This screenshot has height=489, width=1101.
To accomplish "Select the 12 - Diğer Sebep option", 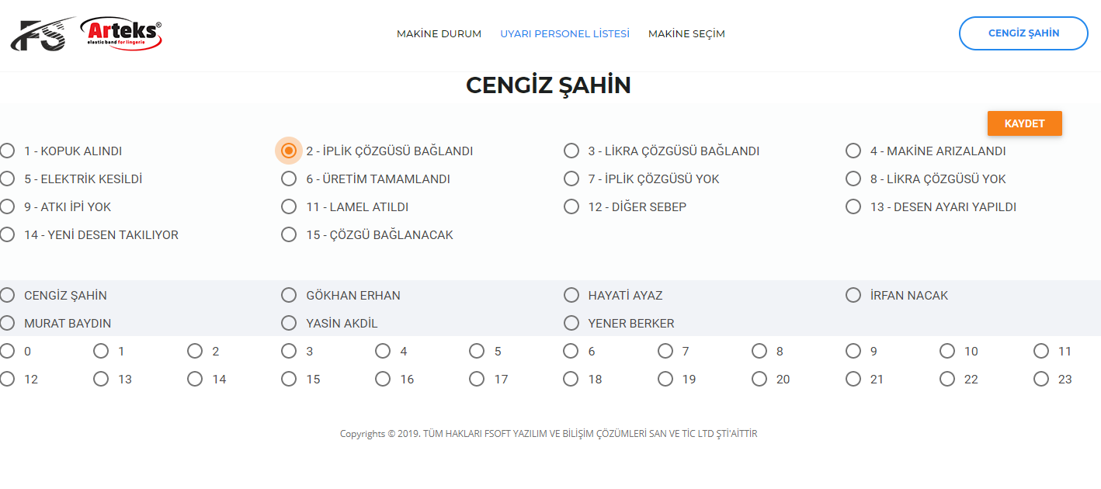I will pos(571,207).
